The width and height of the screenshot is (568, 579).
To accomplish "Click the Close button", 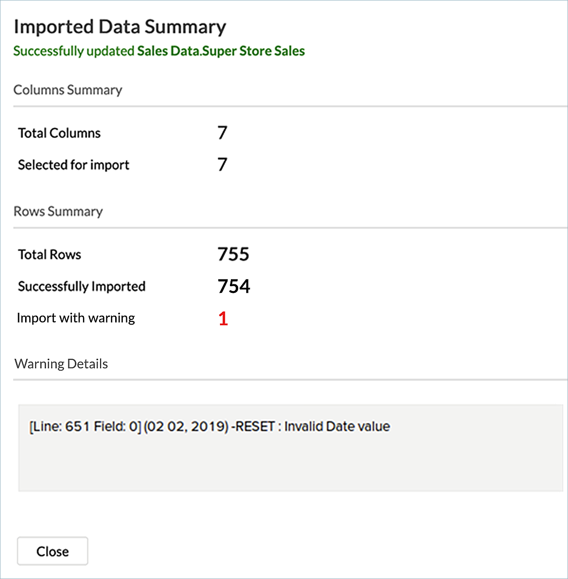I will (x=52, y=551).
